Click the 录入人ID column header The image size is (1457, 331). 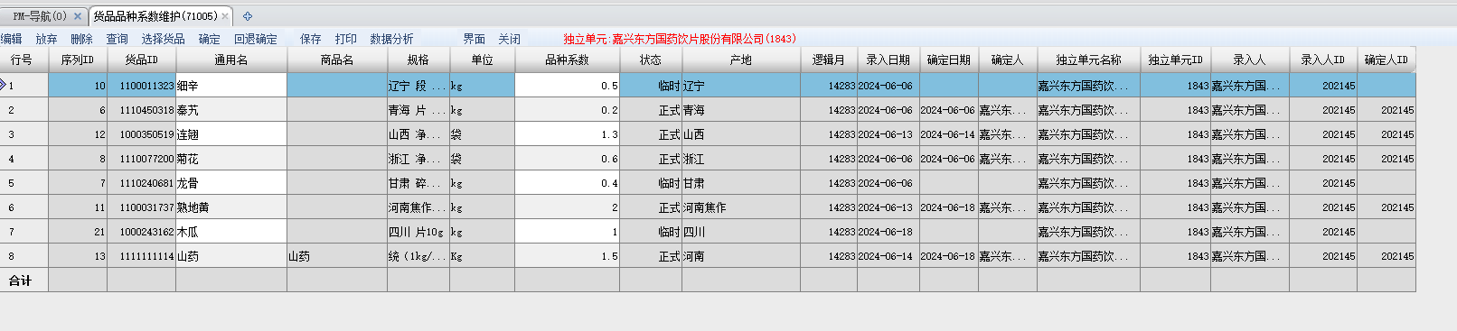pyautogui.click(x=1323, y=60)
